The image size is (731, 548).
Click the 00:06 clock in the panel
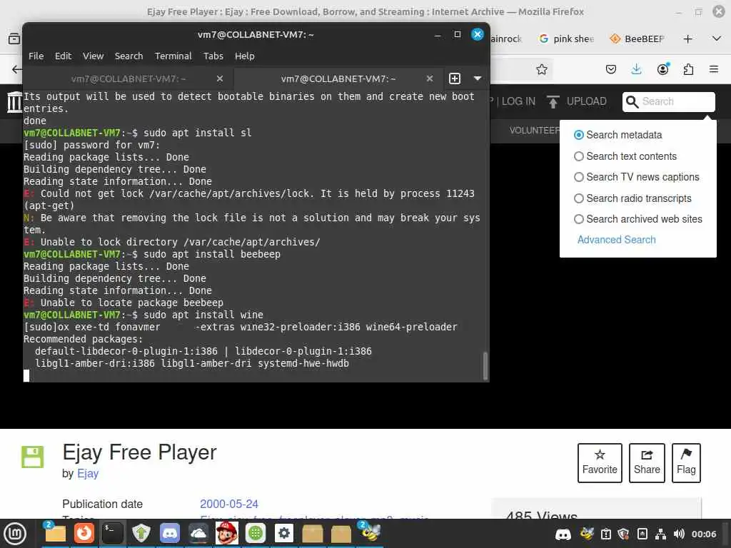click(x=703, y=534)
